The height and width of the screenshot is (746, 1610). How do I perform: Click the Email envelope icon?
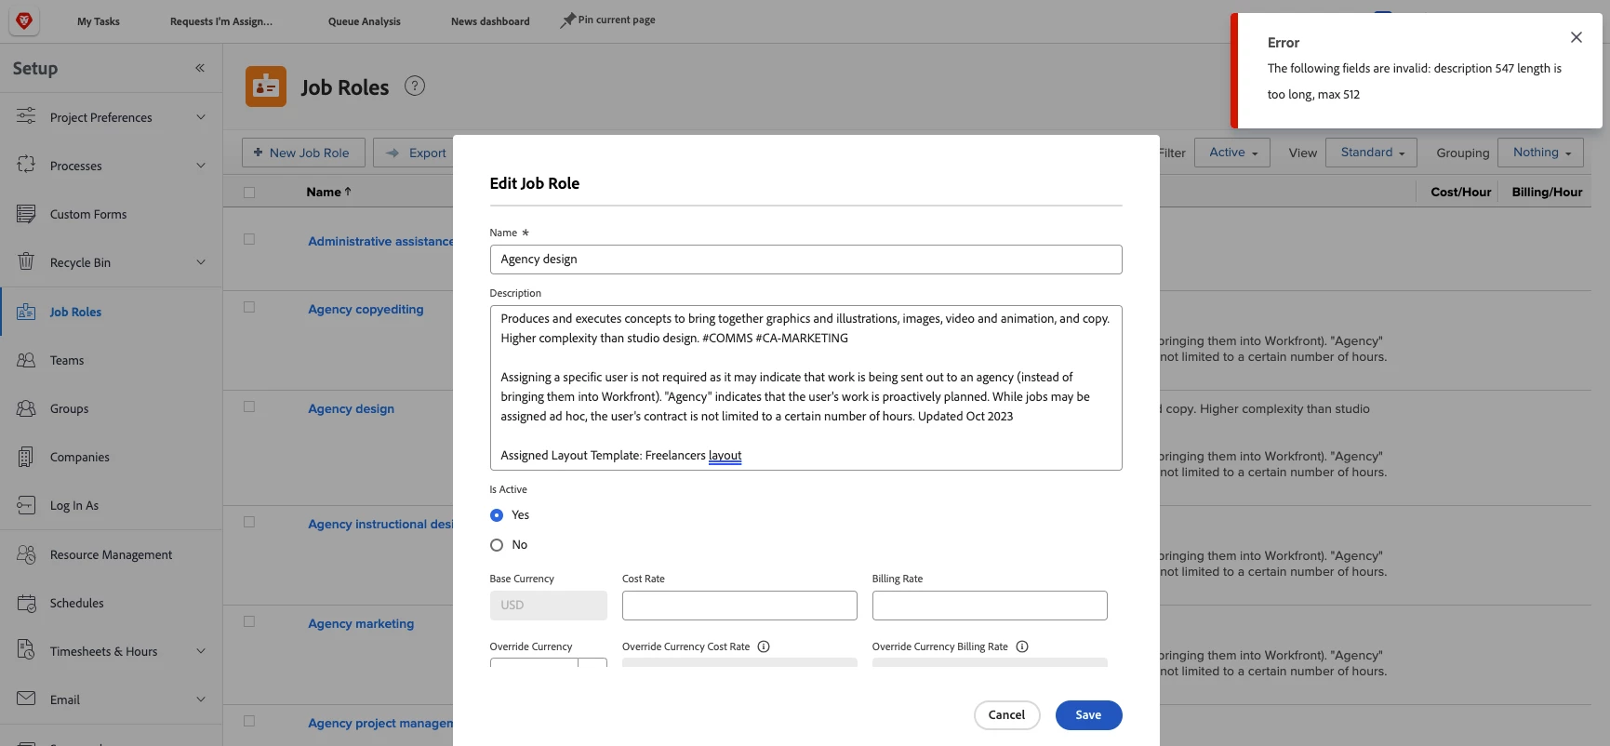click(x=26, y=699)
